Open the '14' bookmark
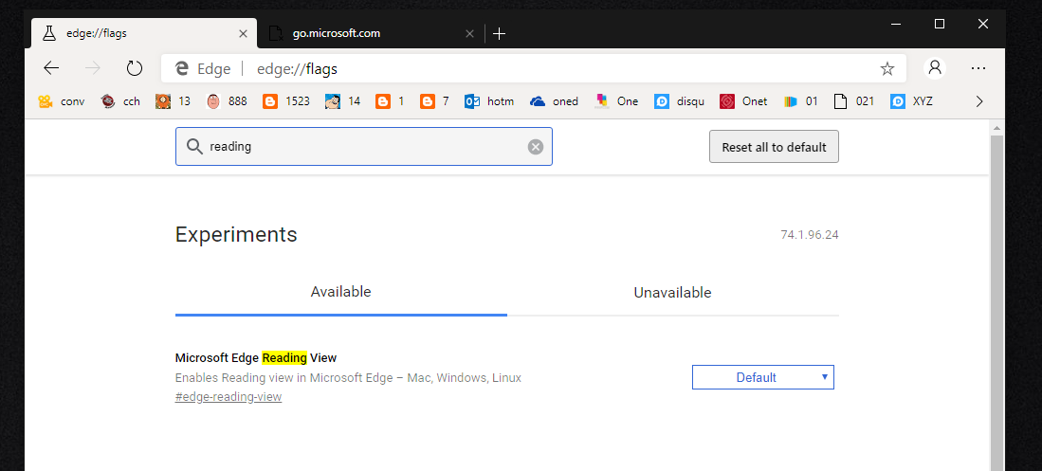The height and width of the screenshot is (471, 1042). (343, 101)
